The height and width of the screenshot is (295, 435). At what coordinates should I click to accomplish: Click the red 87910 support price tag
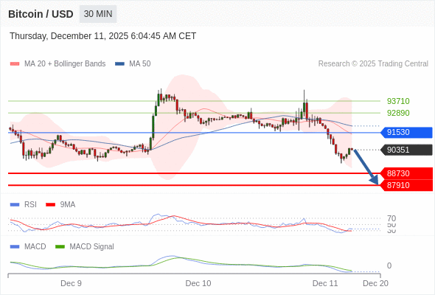click(x=406, y=185)
